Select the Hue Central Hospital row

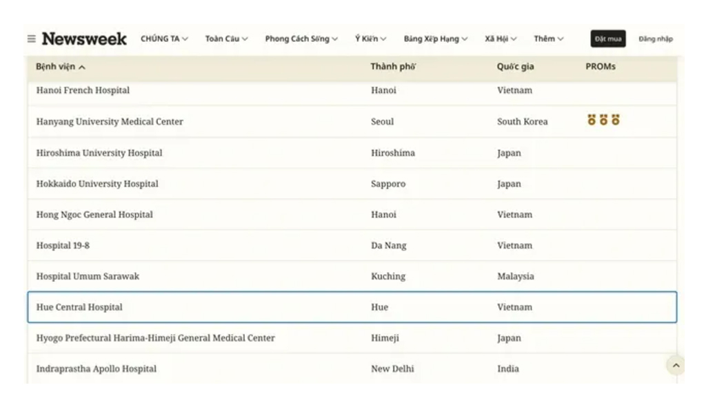pos(352,307)
